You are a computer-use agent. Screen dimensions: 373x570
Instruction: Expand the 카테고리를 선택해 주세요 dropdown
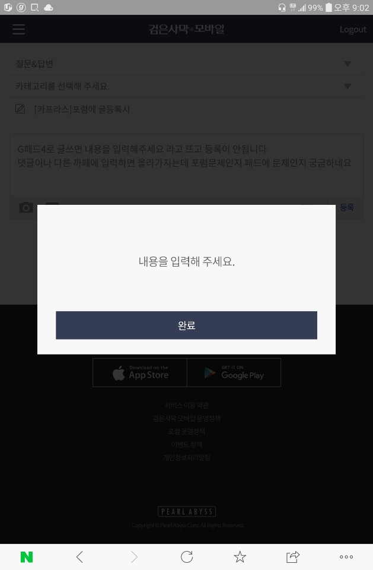click(187, 86)
